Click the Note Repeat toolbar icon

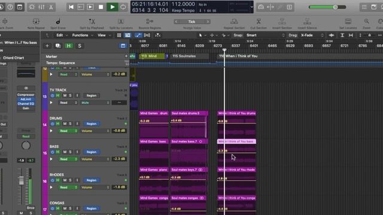(x=36, y=21)
